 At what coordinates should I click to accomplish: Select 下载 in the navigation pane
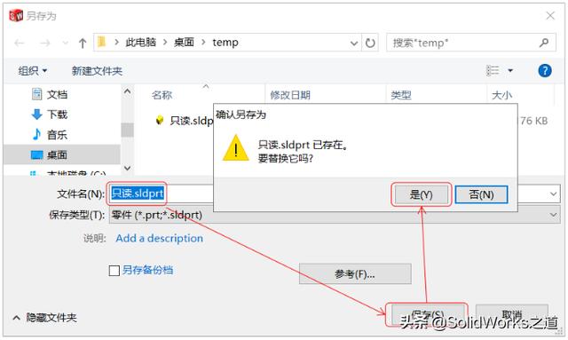tap(50, 115)
